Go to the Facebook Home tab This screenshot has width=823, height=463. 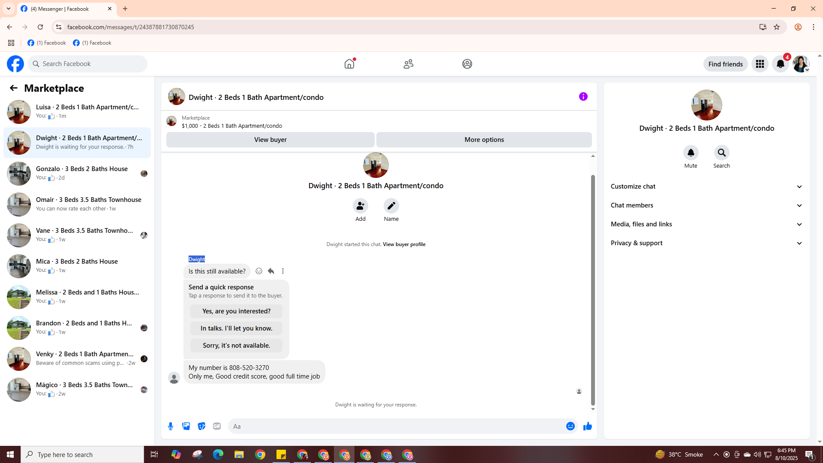pyautogui.click(x=349, y=64)
